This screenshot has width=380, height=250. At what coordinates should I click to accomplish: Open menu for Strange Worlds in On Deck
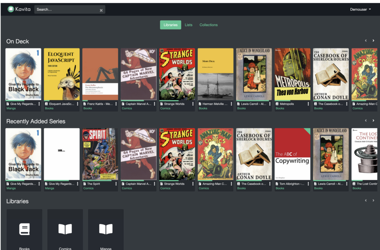point(193,104)
